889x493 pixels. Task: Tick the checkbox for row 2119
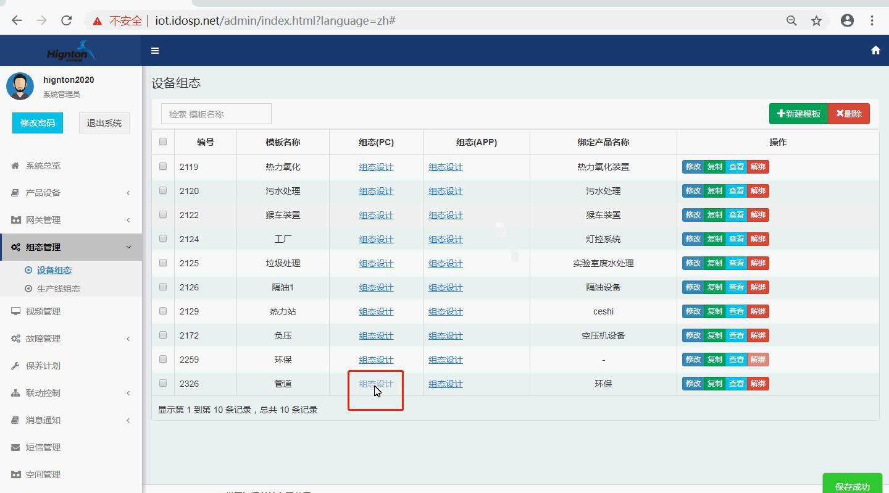[x=163, y=166]
